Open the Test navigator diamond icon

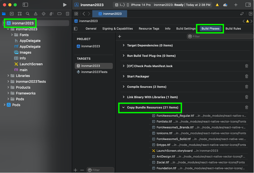tap(44, 14)
